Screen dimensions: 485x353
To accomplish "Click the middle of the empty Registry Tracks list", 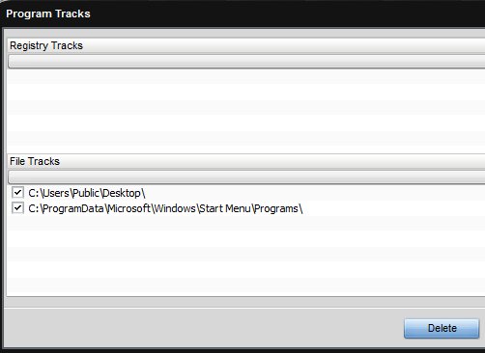I will point(246,109).
